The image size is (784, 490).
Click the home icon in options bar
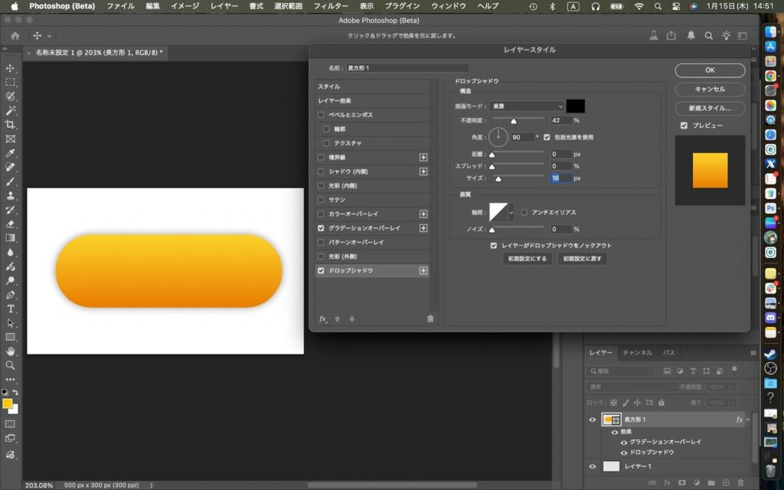(x=15, y=36)
